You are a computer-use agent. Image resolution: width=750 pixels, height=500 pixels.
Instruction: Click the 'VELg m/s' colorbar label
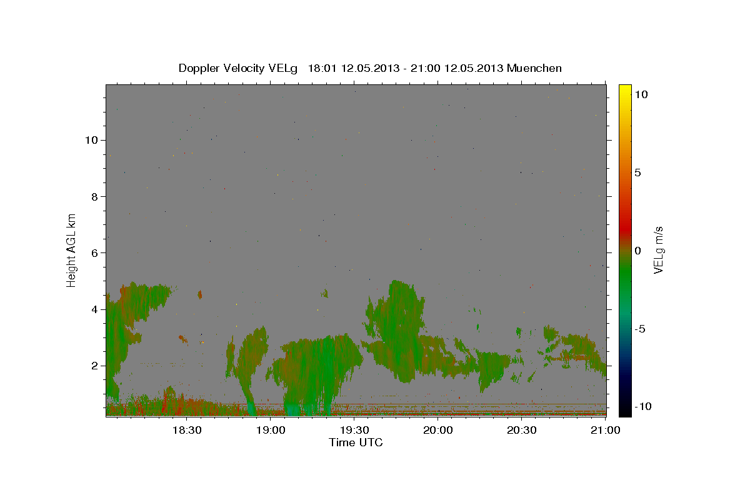(657, 250)
